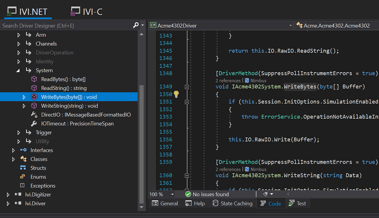
Task: Open the Acme.Acme4302.Acme4302 class dropdown
Action: pos(337,25)
